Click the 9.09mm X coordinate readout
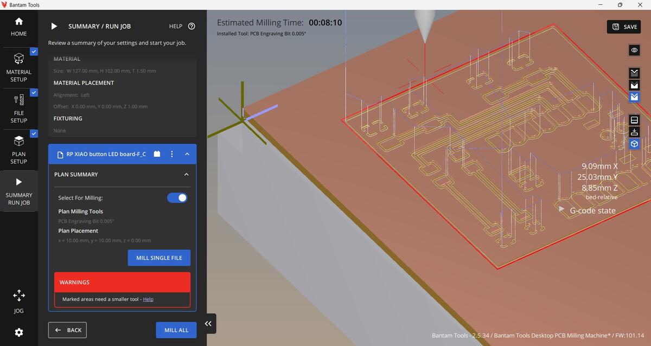This screenshot has width=651, height=346. [599, 166]
